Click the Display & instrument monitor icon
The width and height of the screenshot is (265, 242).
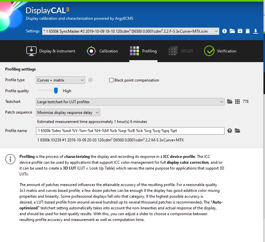[x=31, y=51]
